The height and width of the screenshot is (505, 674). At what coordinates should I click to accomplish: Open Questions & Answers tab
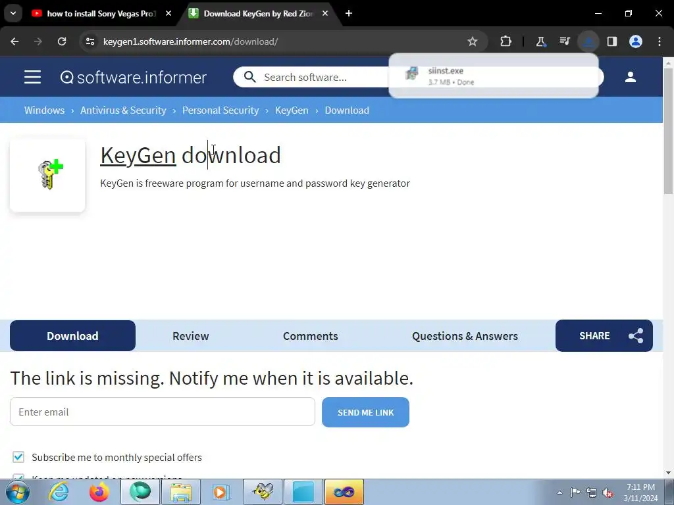[465, 336]
